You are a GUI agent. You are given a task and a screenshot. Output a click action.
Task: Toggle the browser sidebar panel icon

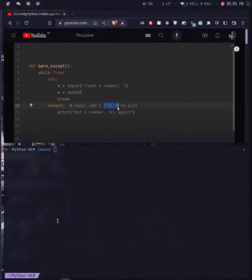(x=226, y=23)
